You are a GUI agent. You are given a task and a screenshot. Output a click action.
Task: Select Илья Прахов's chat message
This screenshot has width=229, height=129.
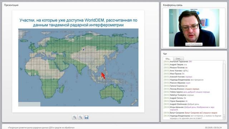(174, 74)
